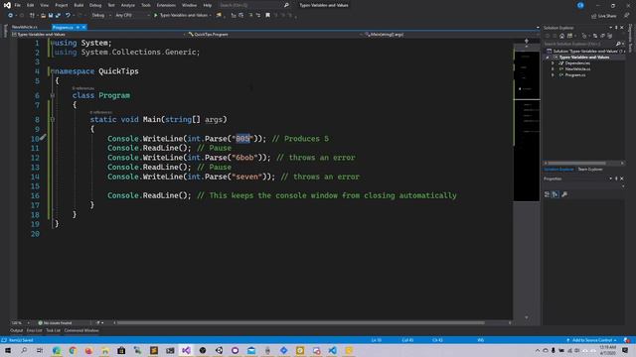The width and height of the screenshot is (636, 357).
Task: Click the navigate backward toolbar icon
Action: 10,16
